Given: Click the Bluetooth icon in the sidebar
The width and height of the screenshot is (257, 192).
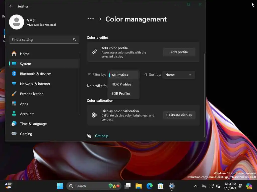Looking at the screenshot, I should [x=14, y=74].
